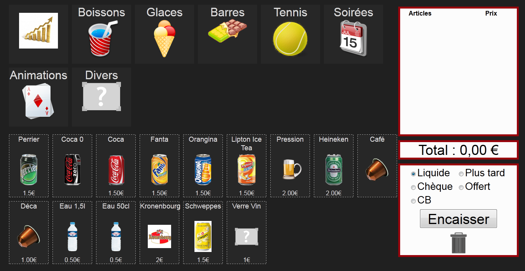Screen dimensions: 525x271
Task: Choose the Offert radio button
Action: [x=461, y=188]
